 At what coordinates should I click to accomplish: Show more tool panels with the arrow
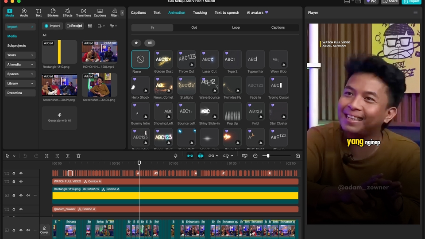pos(122,12)
